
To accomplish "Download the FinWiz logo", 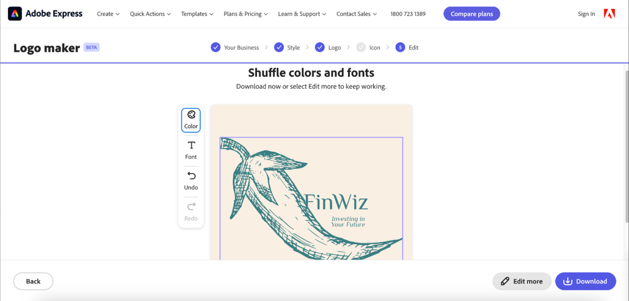I will click(585, 281).
